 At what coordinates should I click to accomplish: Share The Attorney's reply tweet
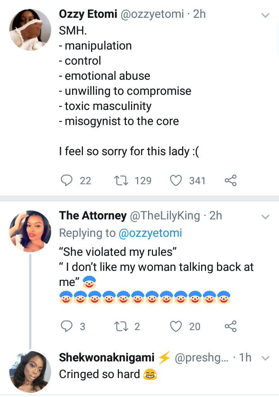pyautogui.click(x=230, y=326)
